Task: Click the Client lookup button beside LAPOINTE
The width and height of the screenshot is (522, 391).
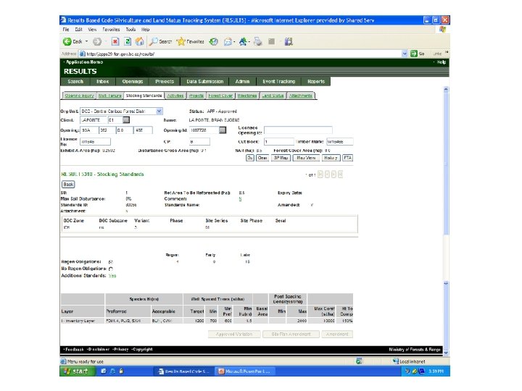Action: pos(125,119)
